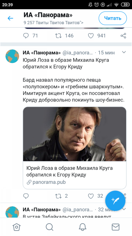The width and height of the screenshot is (132, 236).
Task: Like the tweet with 941 likes
Action: [91, 36]
